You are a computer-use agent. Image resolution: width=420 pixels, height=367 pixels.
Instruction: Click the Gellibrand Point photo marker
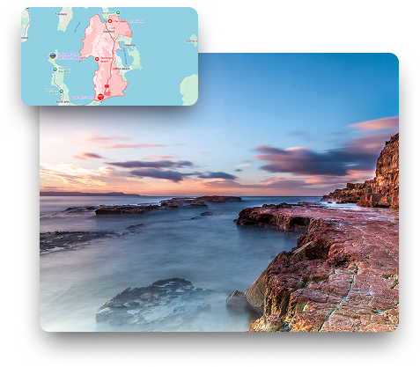point(53,55)
